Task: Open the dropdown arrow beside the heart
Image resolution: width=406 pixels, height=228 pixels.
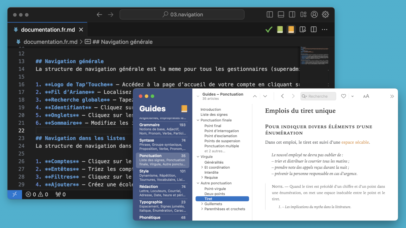Action: 353,96
